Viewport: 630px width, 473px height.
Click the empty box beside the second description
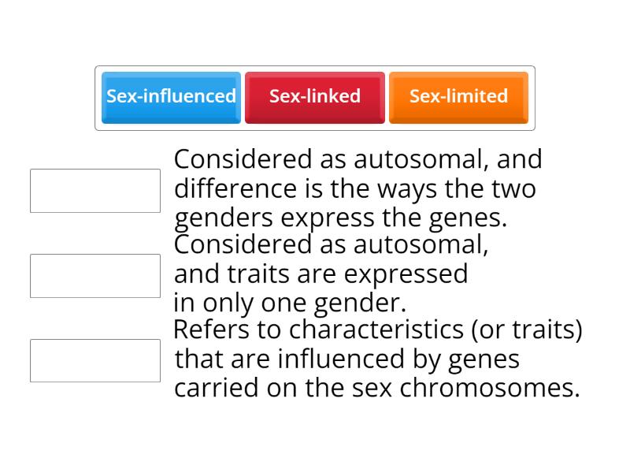tap(94, 275)
